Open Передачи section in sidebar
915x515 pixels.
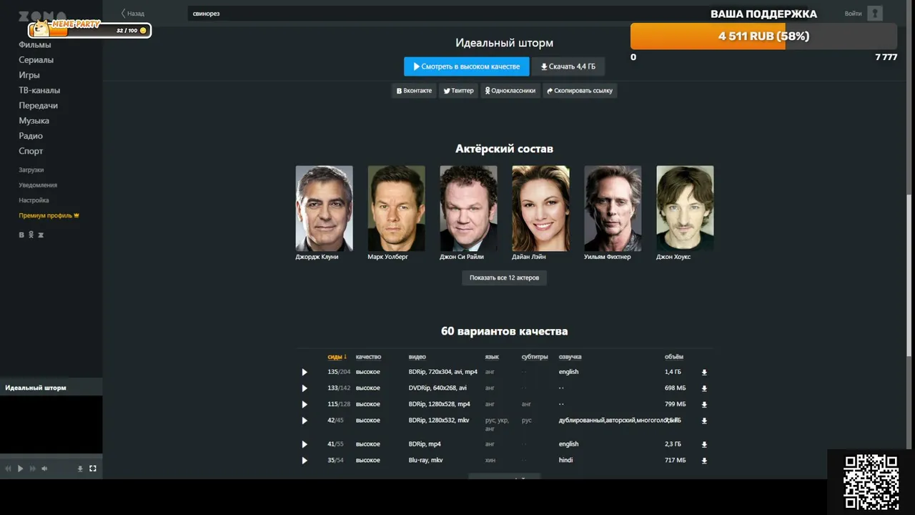39,106
